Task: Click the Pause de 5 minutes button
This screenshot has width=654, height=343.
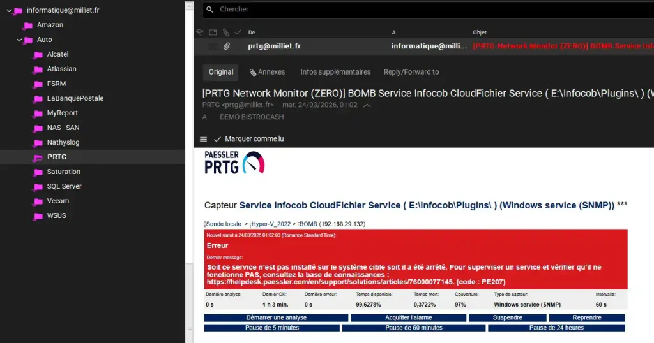Action: pos(272,328)
